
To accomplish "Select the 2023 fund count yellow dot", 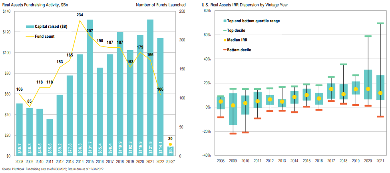I will click(170, 144).
